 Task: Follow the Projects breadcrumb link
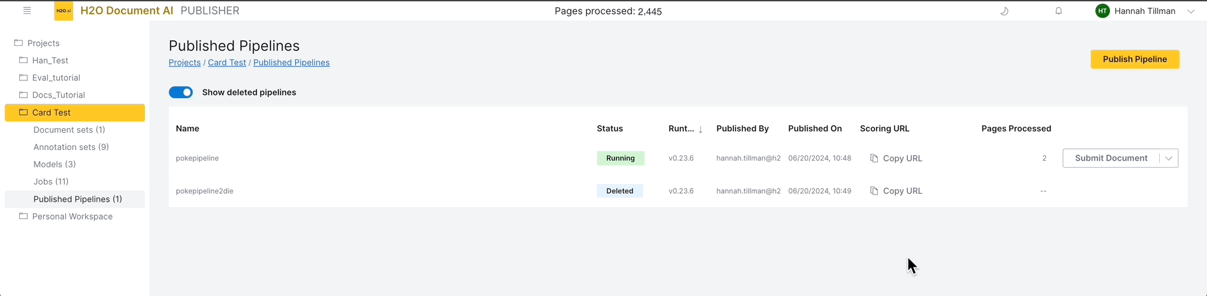185,62
